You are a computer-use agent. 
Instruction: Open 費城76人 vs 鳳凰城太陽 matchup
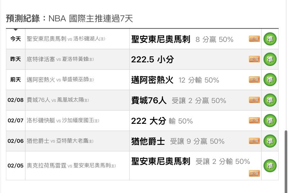point(58,100)
